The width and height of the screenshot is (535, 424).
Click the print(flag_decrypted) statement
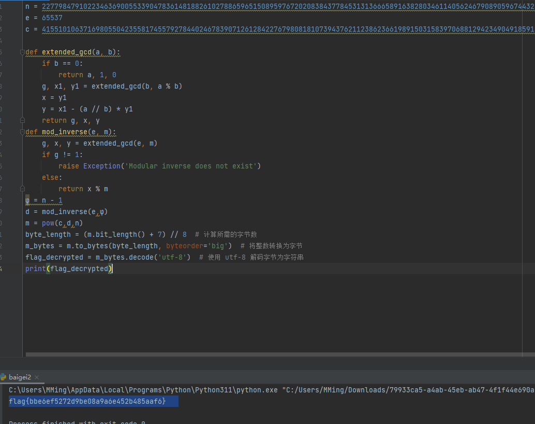(x=69, y=268)
